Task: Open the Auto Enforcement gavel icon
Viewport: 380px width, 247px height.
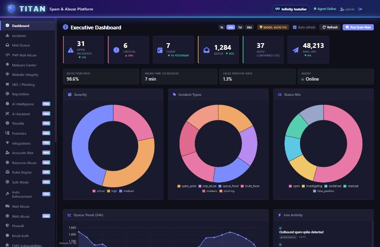Action: point(7,193)
